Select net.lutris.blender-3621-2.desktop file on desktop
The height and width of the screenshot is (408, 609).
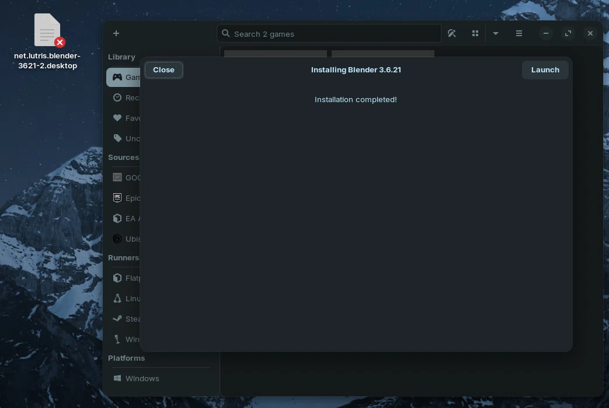pos(47,41)
